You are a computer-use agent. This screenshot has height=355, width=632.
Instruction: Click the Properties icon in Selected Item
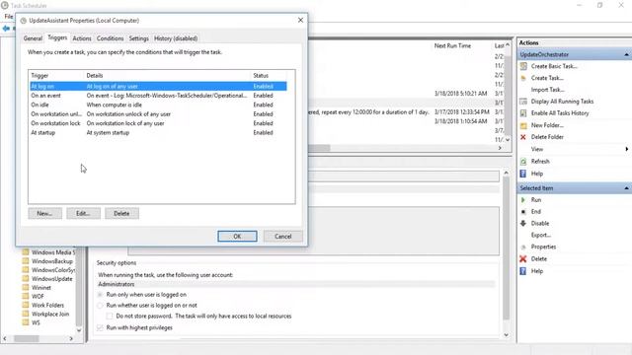coord(523,247)
